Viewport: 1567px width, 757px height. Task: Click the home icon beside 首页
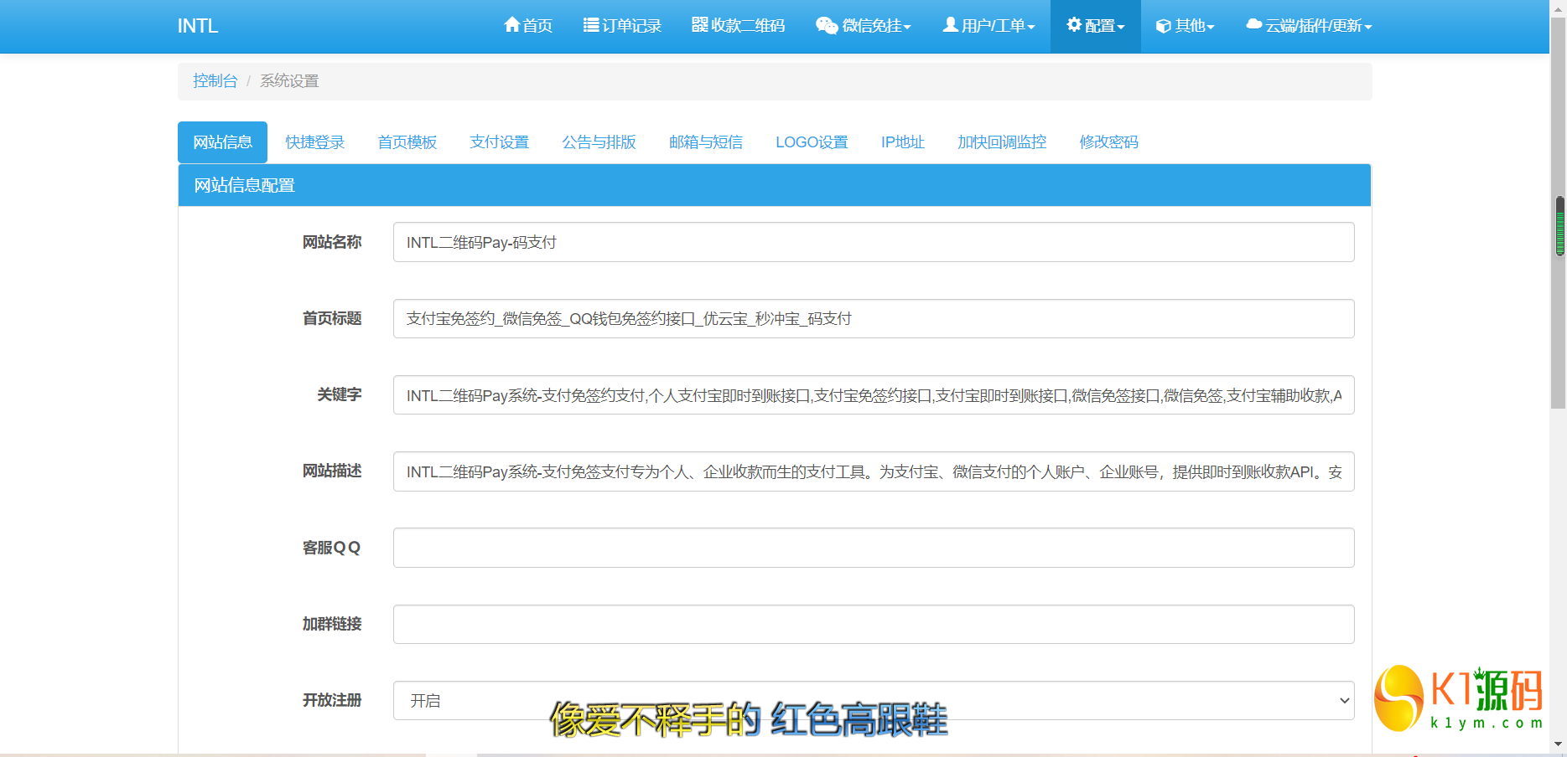(512, 25)
